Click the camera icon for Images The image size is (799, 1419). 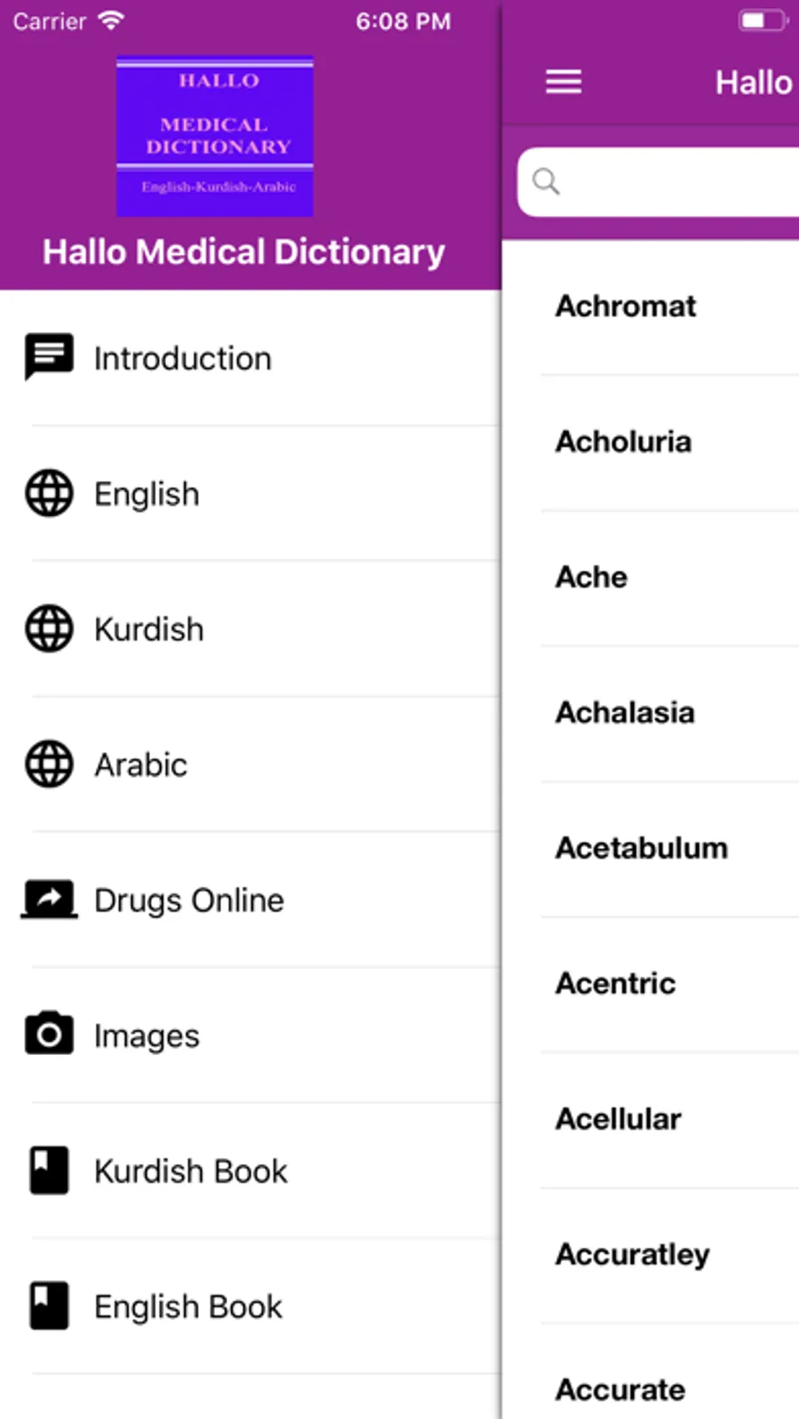tap(49, 1035)
